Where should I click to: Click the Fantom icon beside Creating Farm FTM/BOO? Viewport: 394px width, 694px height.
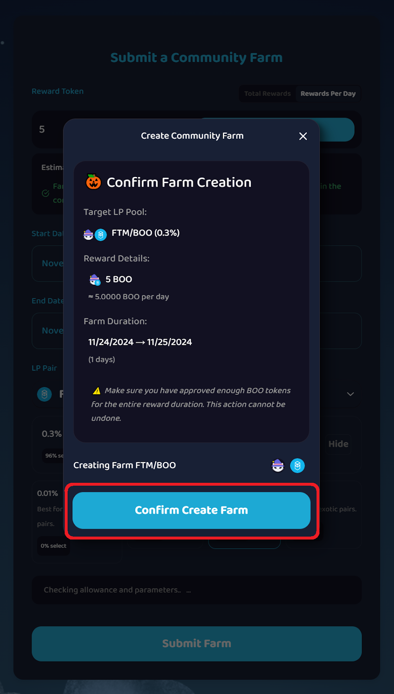click(297, 465)
